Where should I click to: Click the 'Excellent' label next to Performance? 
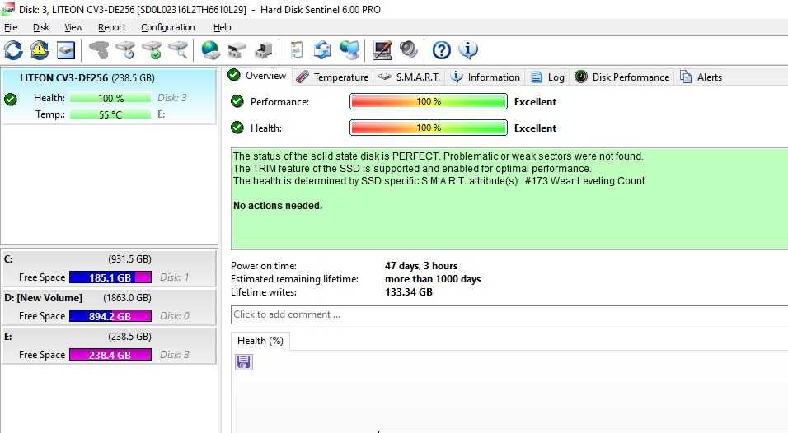535,102
